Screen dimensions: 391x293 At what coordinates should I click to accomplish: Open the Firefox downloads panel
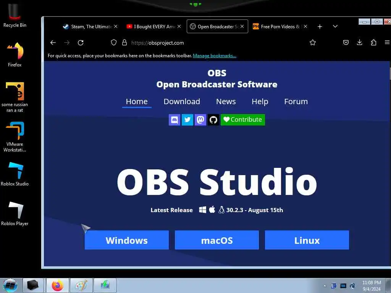[360, 42]
